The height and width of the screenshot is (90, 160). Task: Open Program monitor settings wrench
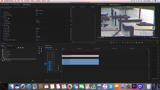150,37
